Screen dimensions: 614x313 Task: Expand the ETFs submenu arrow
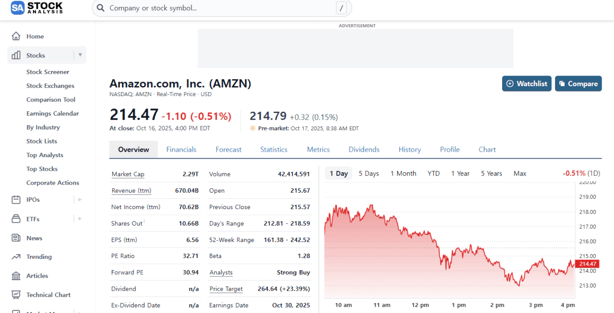coord(80,219)
